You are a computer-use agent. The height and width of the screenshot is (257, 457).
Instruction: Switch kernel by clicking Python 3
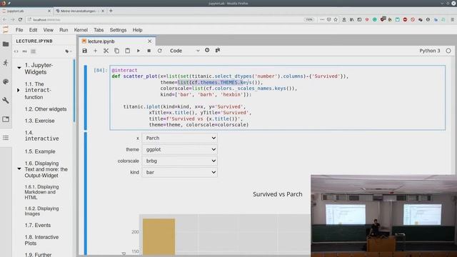point(430,51)
